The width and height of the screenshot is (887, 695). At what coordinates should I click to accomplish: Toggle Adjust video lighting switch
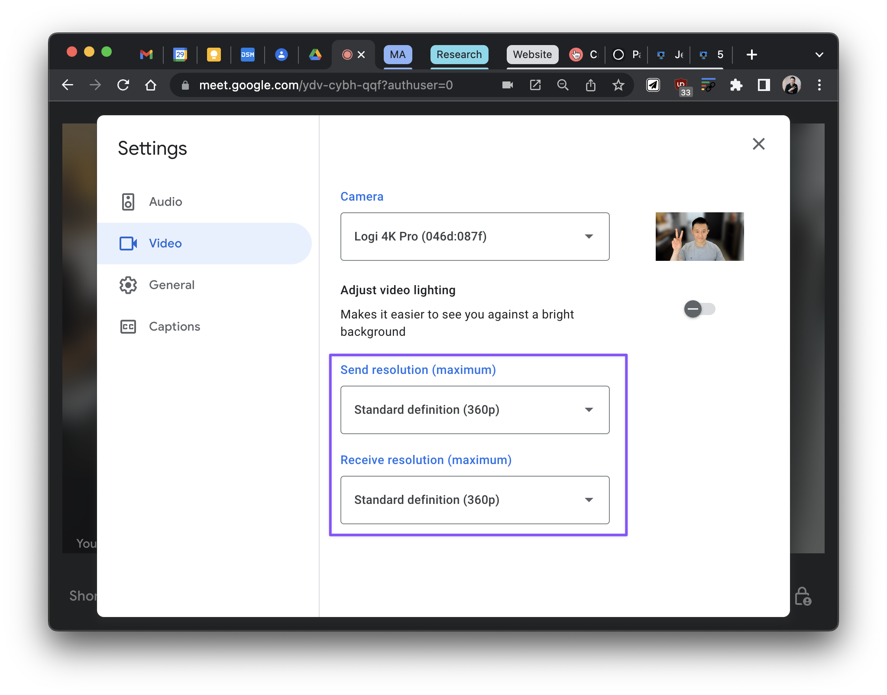tap(699, 309)
